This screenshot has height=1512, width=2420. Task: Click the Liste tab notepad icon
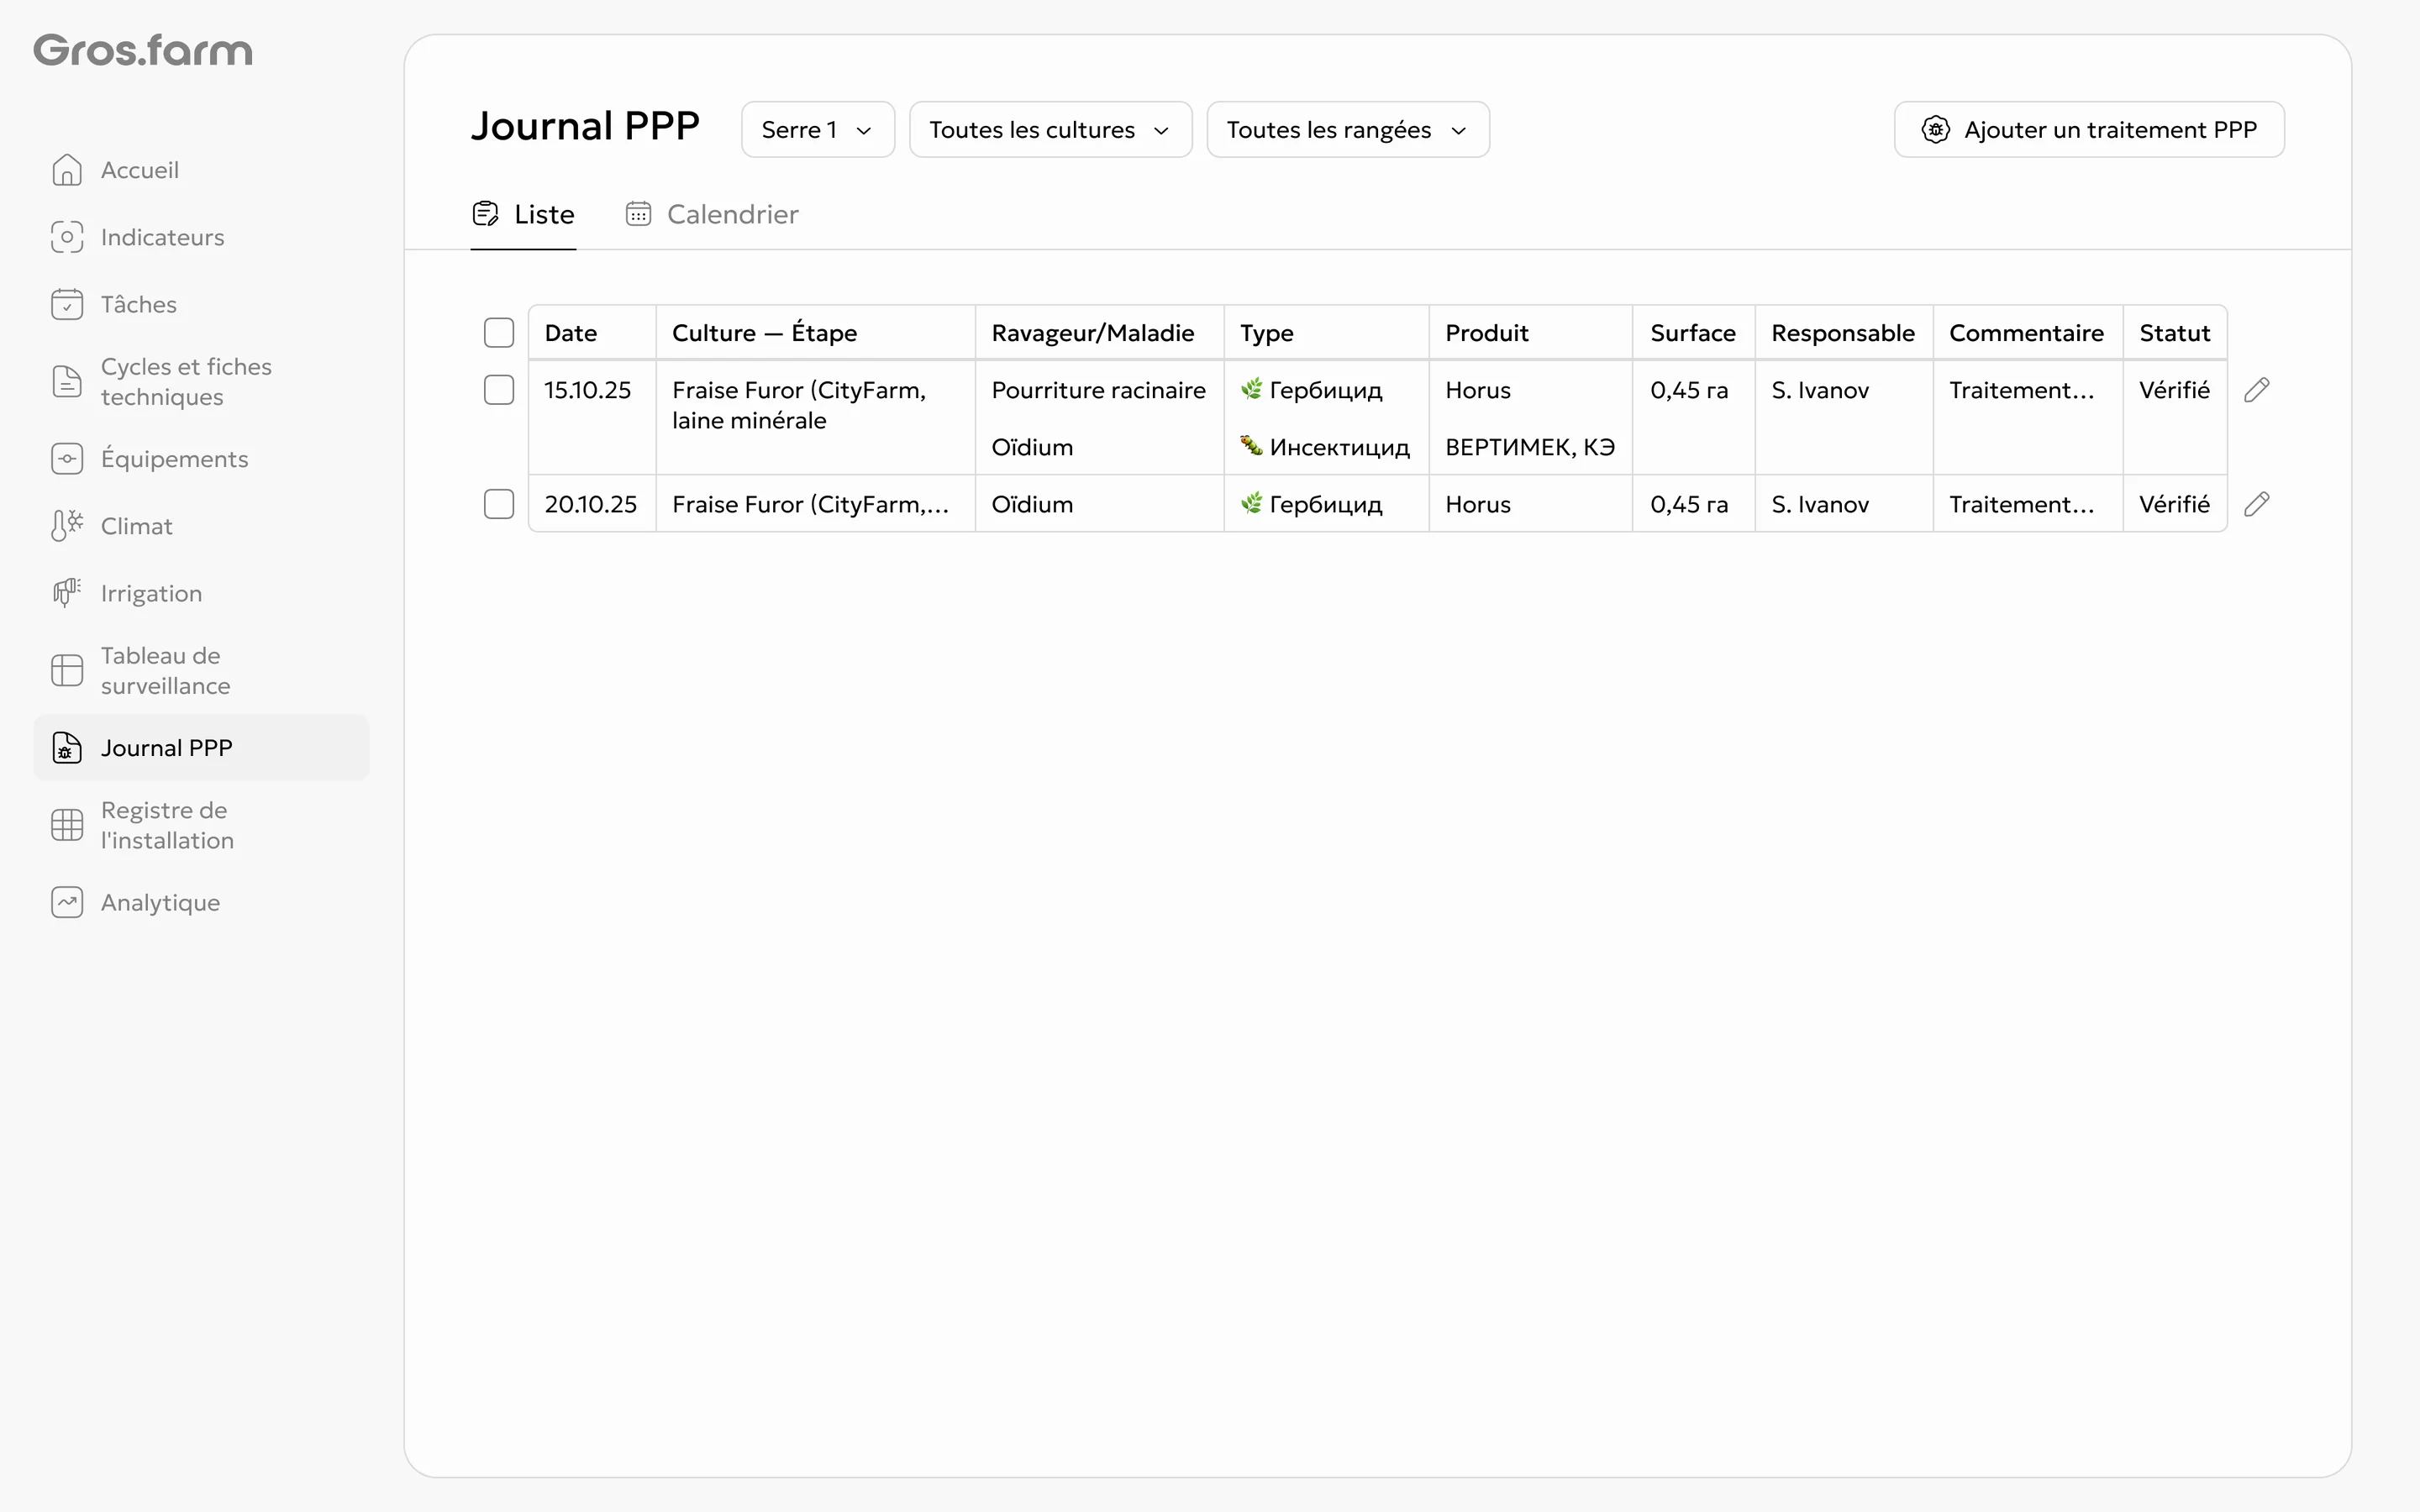tap(486, 214)
